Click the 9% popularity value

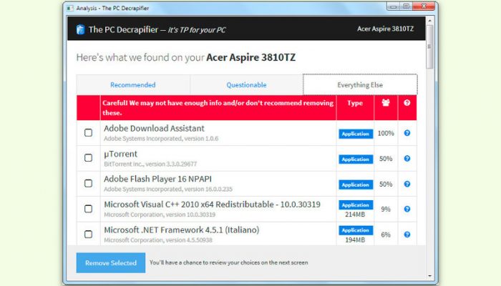tap(386, 209)
